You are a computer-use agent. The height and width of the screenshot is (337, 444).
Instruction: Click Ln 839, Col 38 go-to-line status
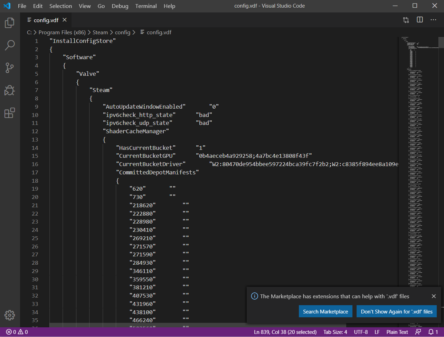[x=285, y=332]
